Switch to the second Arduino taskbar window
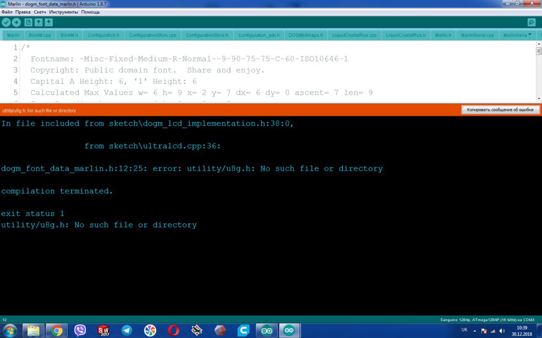The width and height of the screenshot is (542, 338). (290, 330)
